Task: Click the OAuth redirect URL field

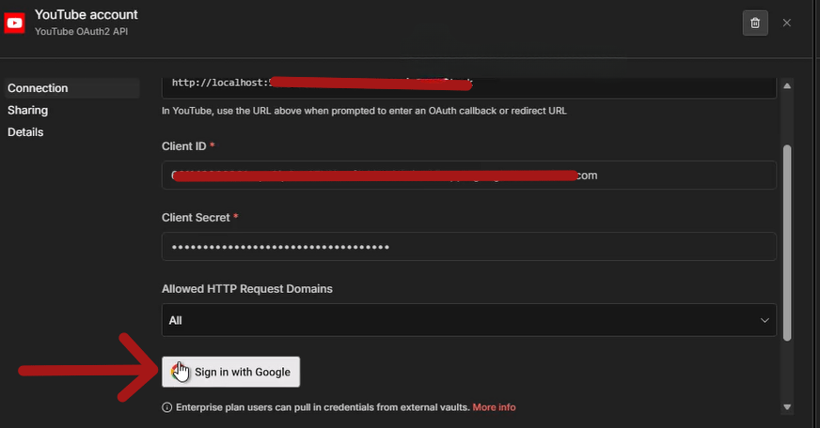Action: coord(469,87)
